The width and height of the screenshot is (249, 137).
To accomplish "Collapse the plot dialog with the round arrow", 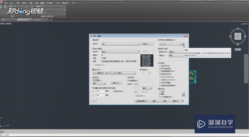I will coord(183,101).
